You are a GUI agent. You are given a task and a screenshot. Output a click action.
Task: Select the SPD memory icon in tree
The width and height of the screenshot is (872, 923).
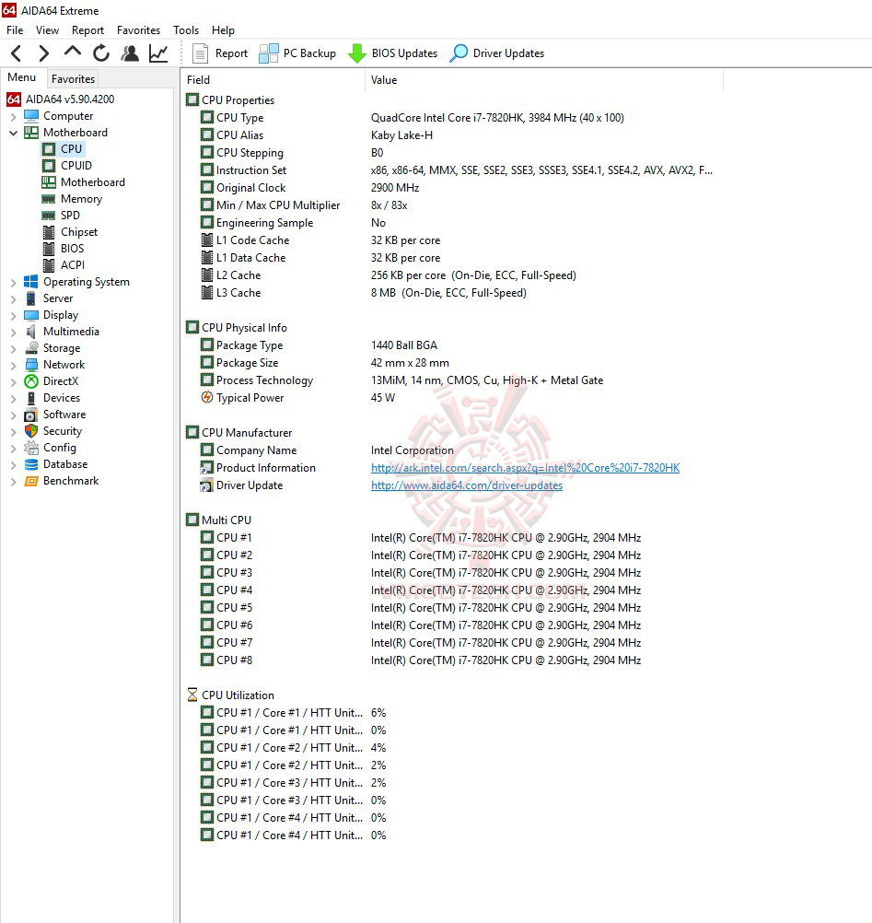click(49, 216)
